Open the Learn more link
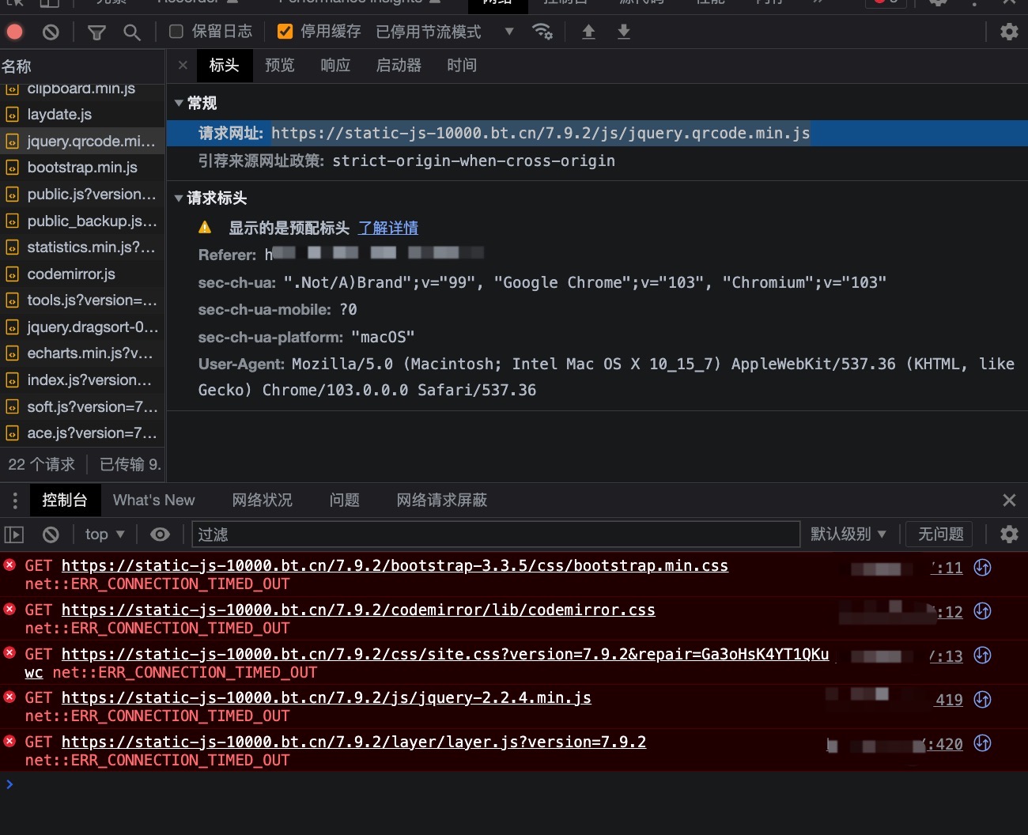 tap(388, 228)
